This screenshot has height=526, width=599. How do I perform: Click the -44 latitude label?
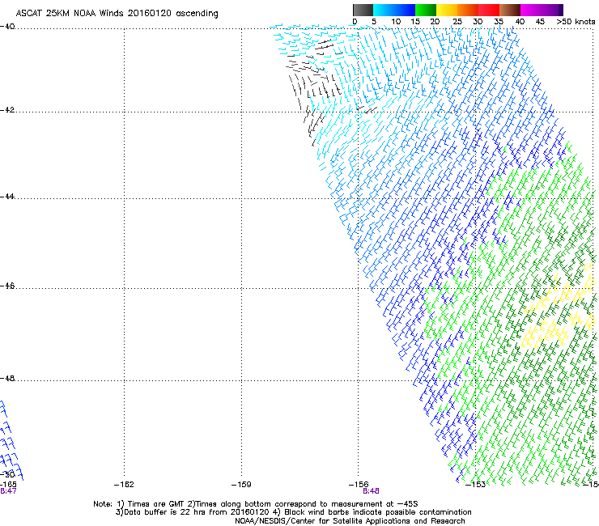(x=7, y=197)
